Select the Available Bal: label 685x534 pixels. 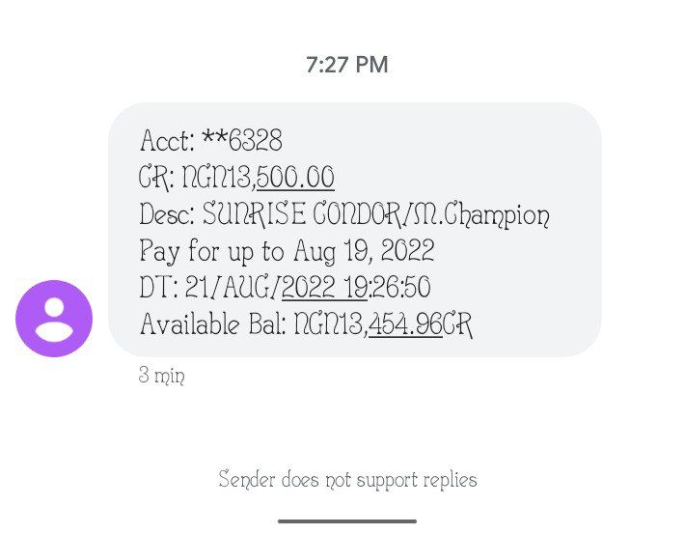[213, 324]
